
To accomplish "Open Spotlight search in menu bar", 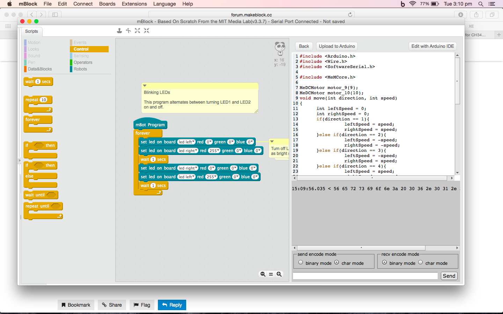I will [x=481, y=4].
